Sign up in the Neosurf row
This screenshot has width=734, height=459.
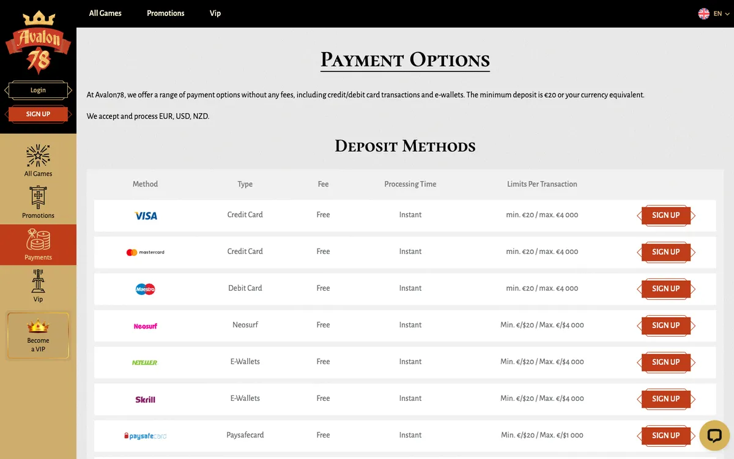666,326
